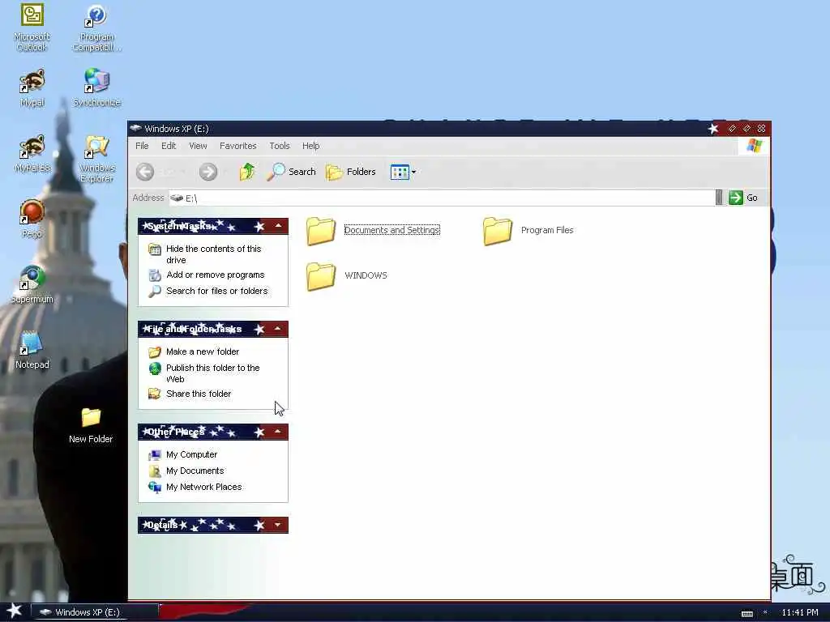Click the keyboard icon in system tray

[x=747, y=613]
